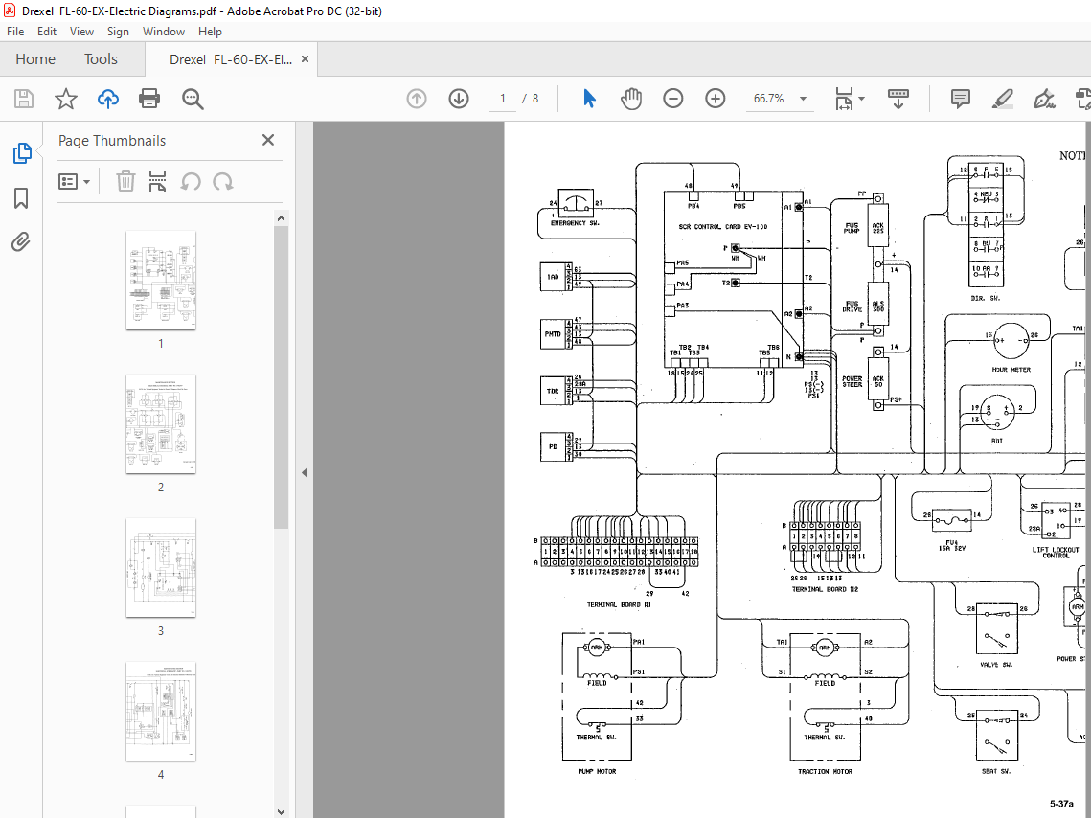The image size is (1091, 818).
Task: Choose the Hand pan tool
Action: (631, 99)
